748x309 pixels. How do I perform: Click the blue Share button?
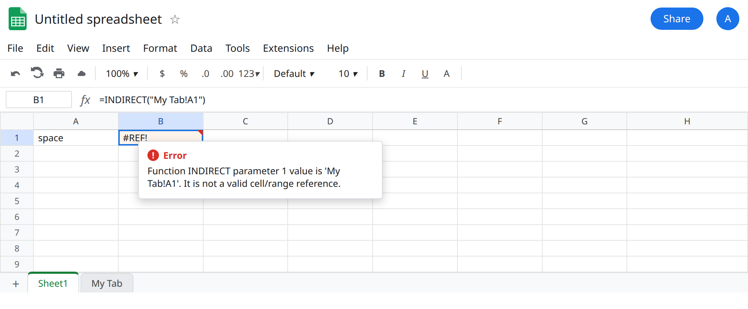tap(677, 19)
